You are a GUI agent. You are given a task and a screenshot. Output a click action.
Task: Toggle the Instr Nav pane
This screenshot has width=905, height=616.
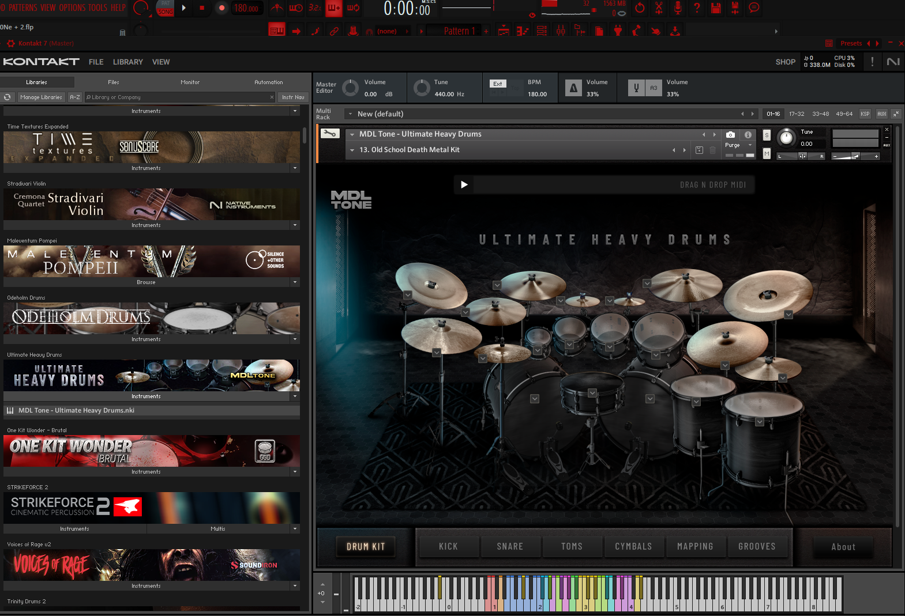coord(293,97)
